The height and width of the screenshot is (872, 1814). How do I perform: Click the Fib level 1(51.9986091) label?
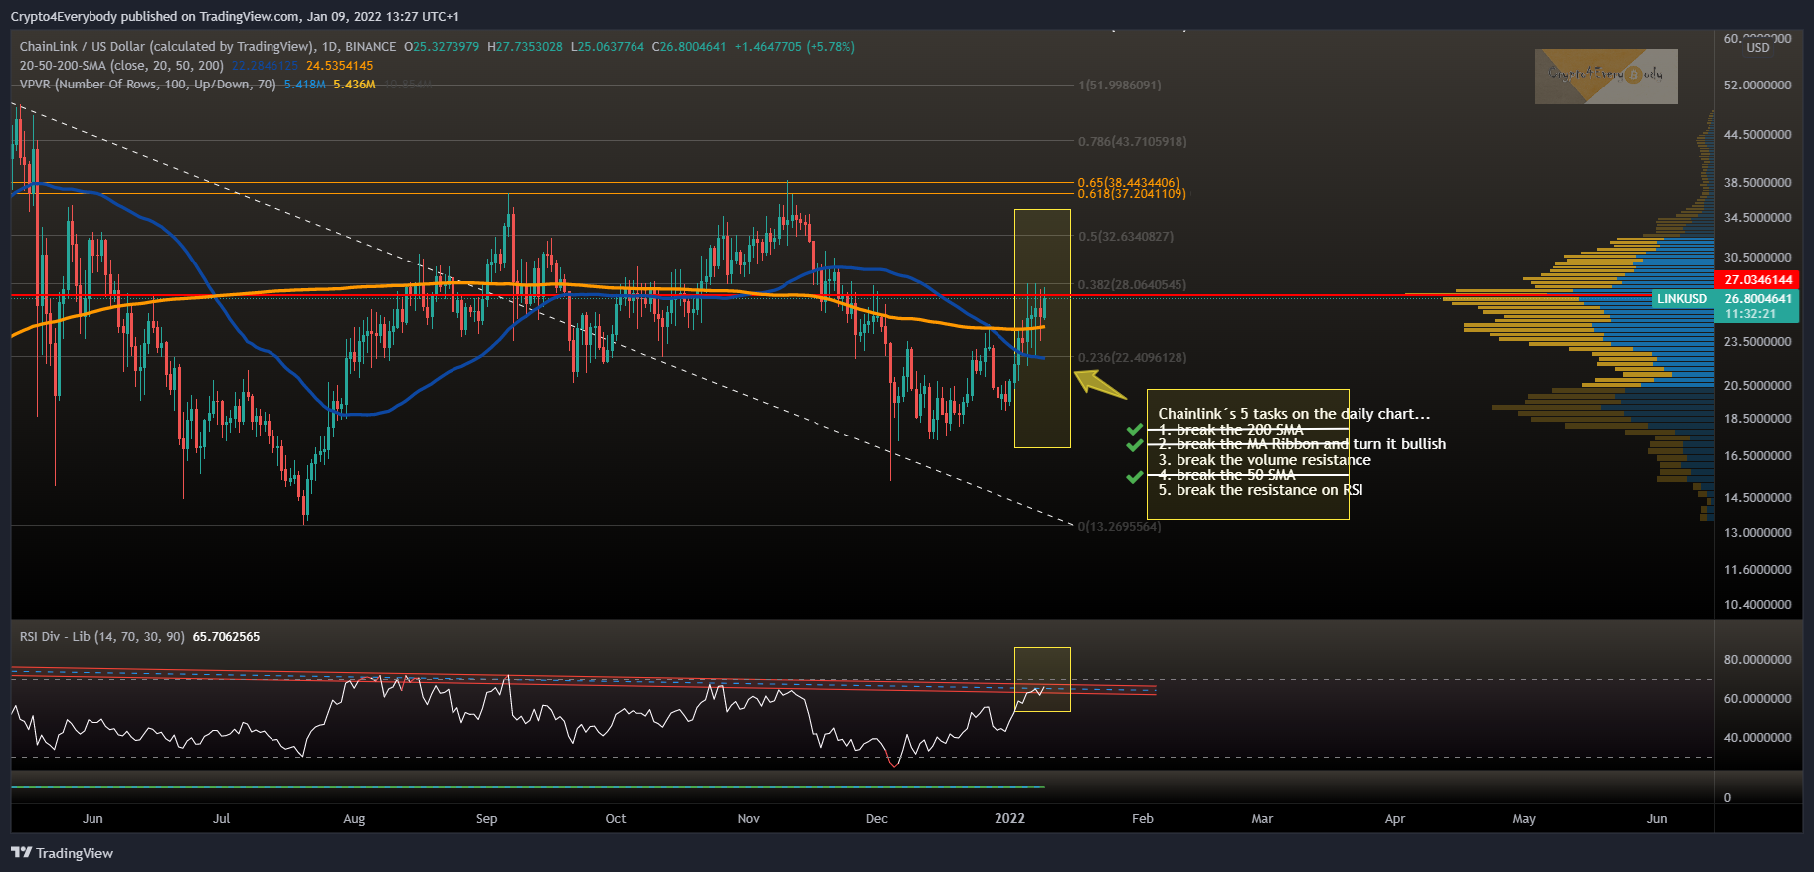(x=1119, y=86)
